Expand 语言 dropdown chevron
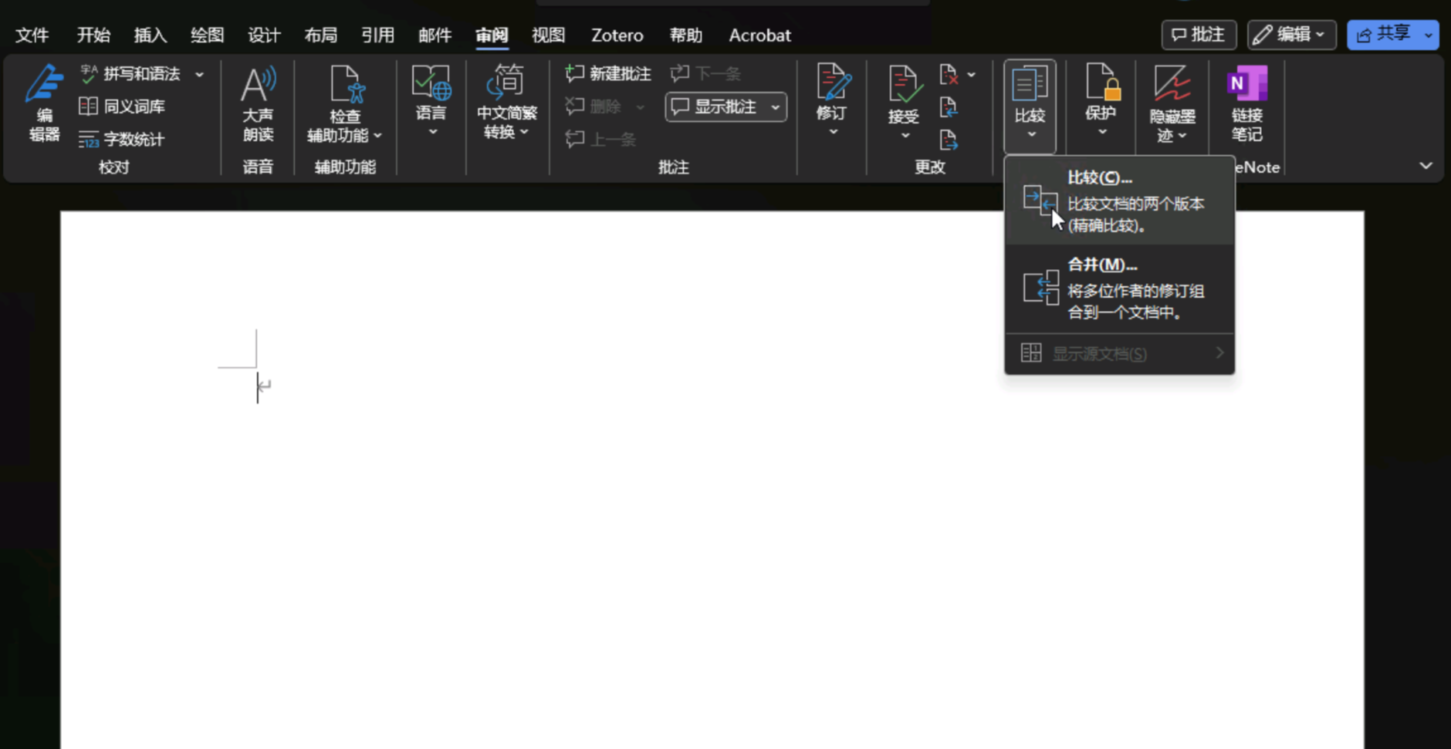 433,133
